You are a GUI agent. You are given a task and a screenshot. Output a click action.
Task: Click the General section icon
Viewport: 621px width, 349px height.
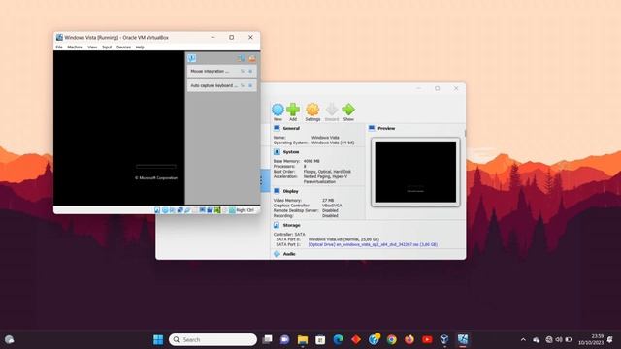point(277,128)
